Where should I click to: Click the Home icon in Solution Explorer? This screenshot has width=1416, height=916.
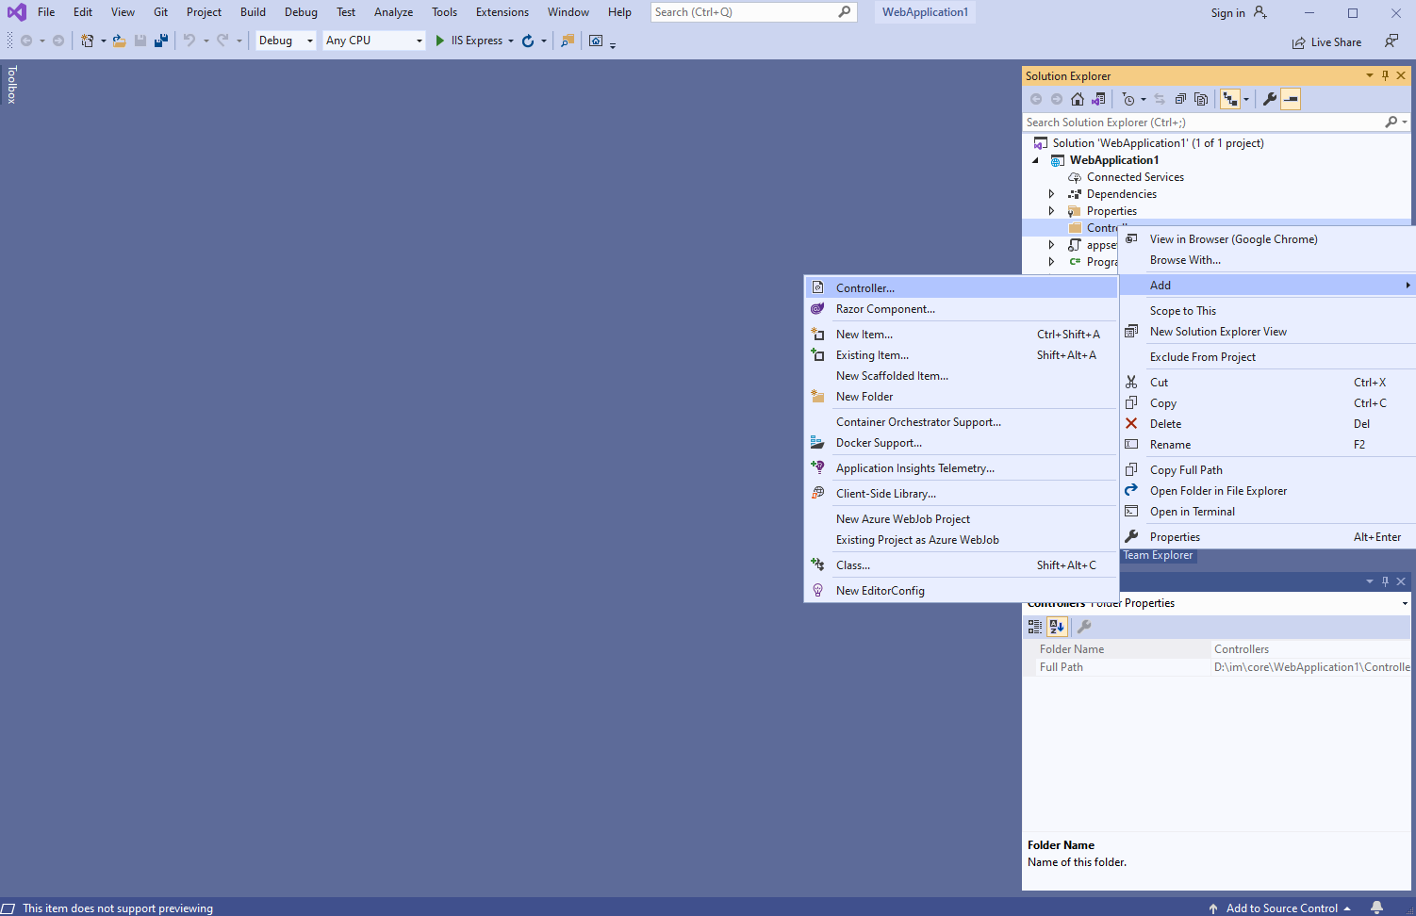coord(1078,99)
